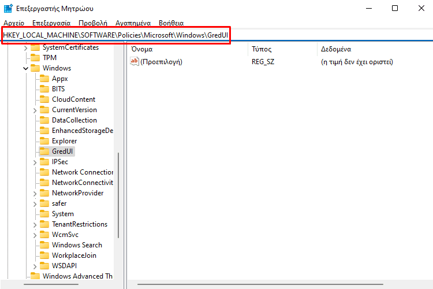Click the NetworkConnectivity folder icon
433x289 pixels.
pos(44,183)
